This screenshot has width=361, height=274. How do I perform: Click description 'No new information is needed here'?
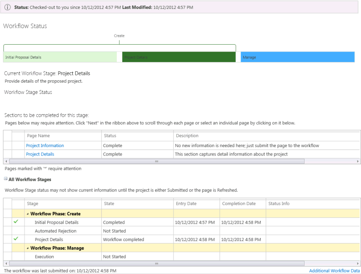pos(247,146)
